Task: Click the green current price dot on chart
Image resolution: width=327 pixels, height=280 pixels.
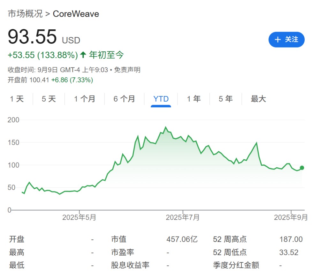Action: coord(302,168)
